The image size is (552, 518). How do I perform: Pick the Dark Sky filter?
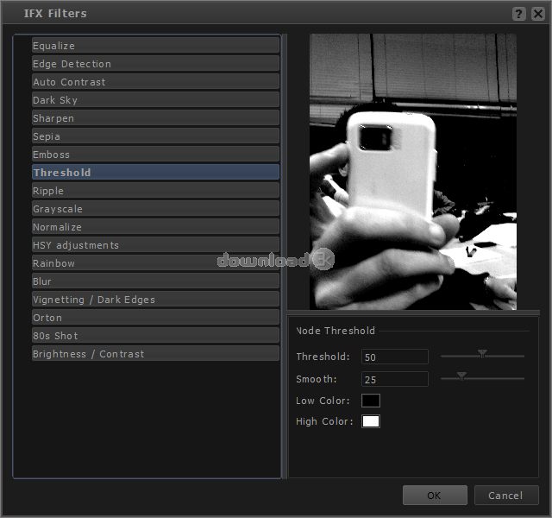155,100
